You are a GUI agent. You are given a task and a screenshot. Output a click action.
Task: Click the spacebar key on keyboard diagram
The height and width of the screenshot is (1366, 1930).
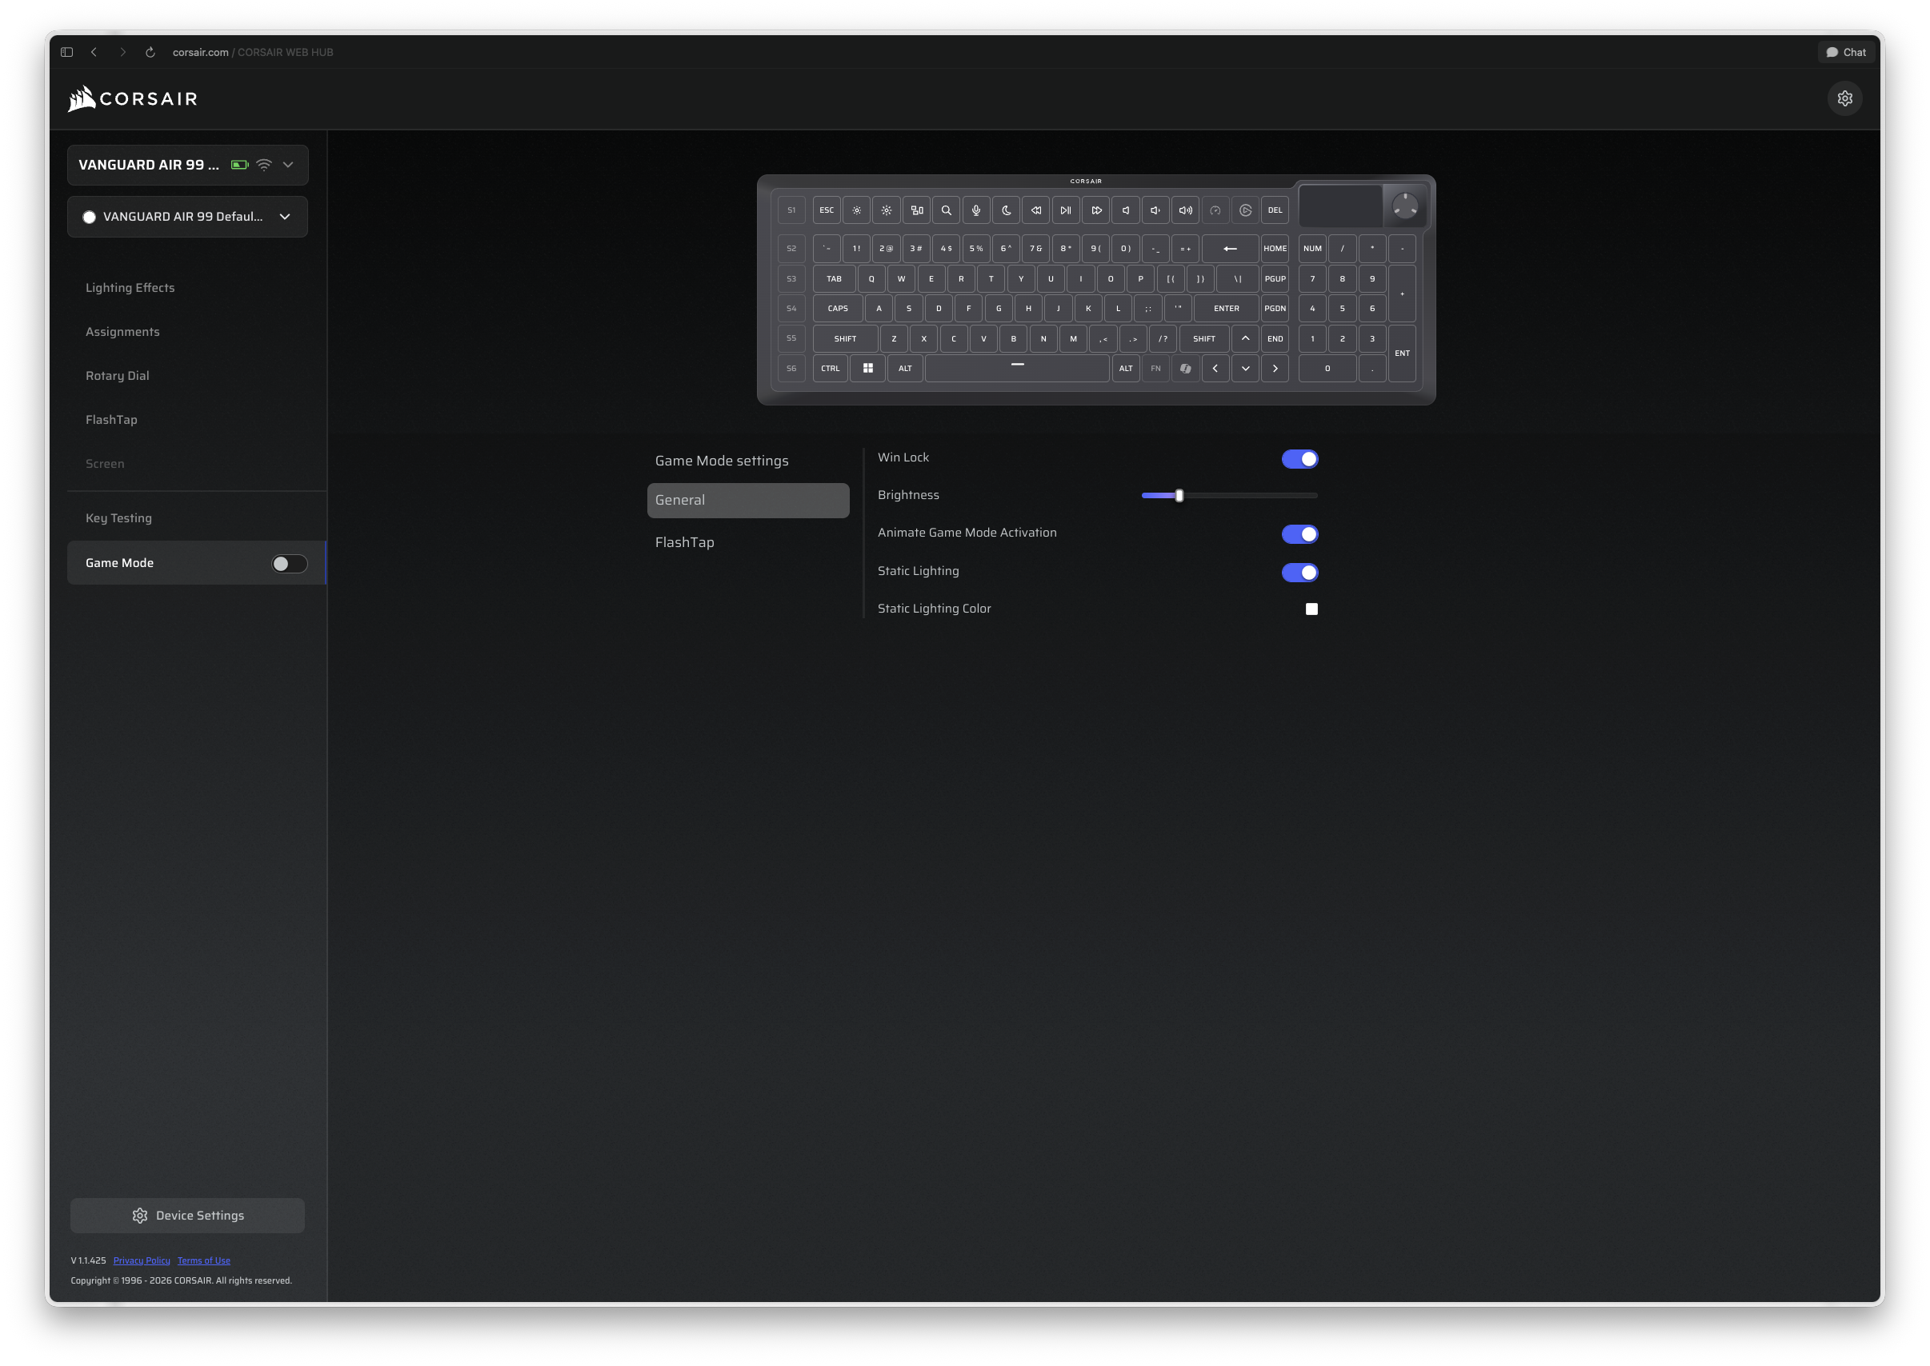point(1017,369)
